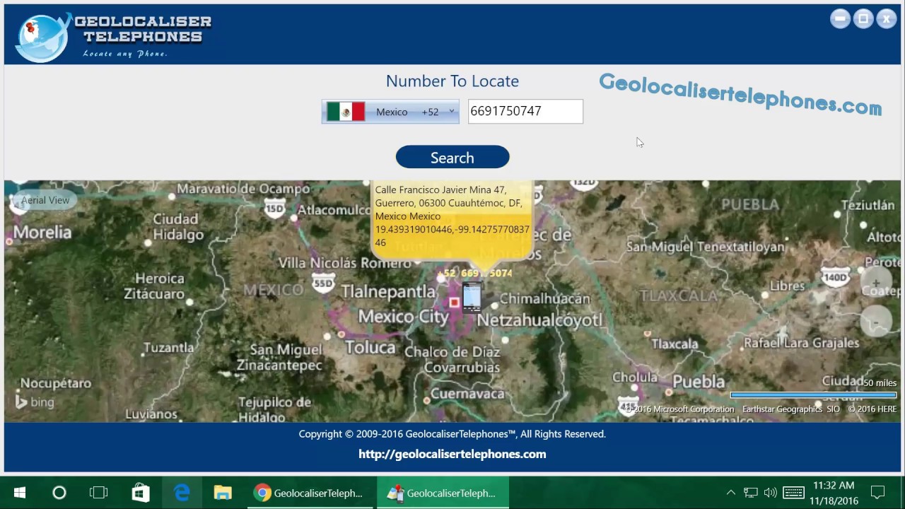The image size is (905, 509).
Task: Click the 55D highway shield on map
Action: (x=323, y=281)
